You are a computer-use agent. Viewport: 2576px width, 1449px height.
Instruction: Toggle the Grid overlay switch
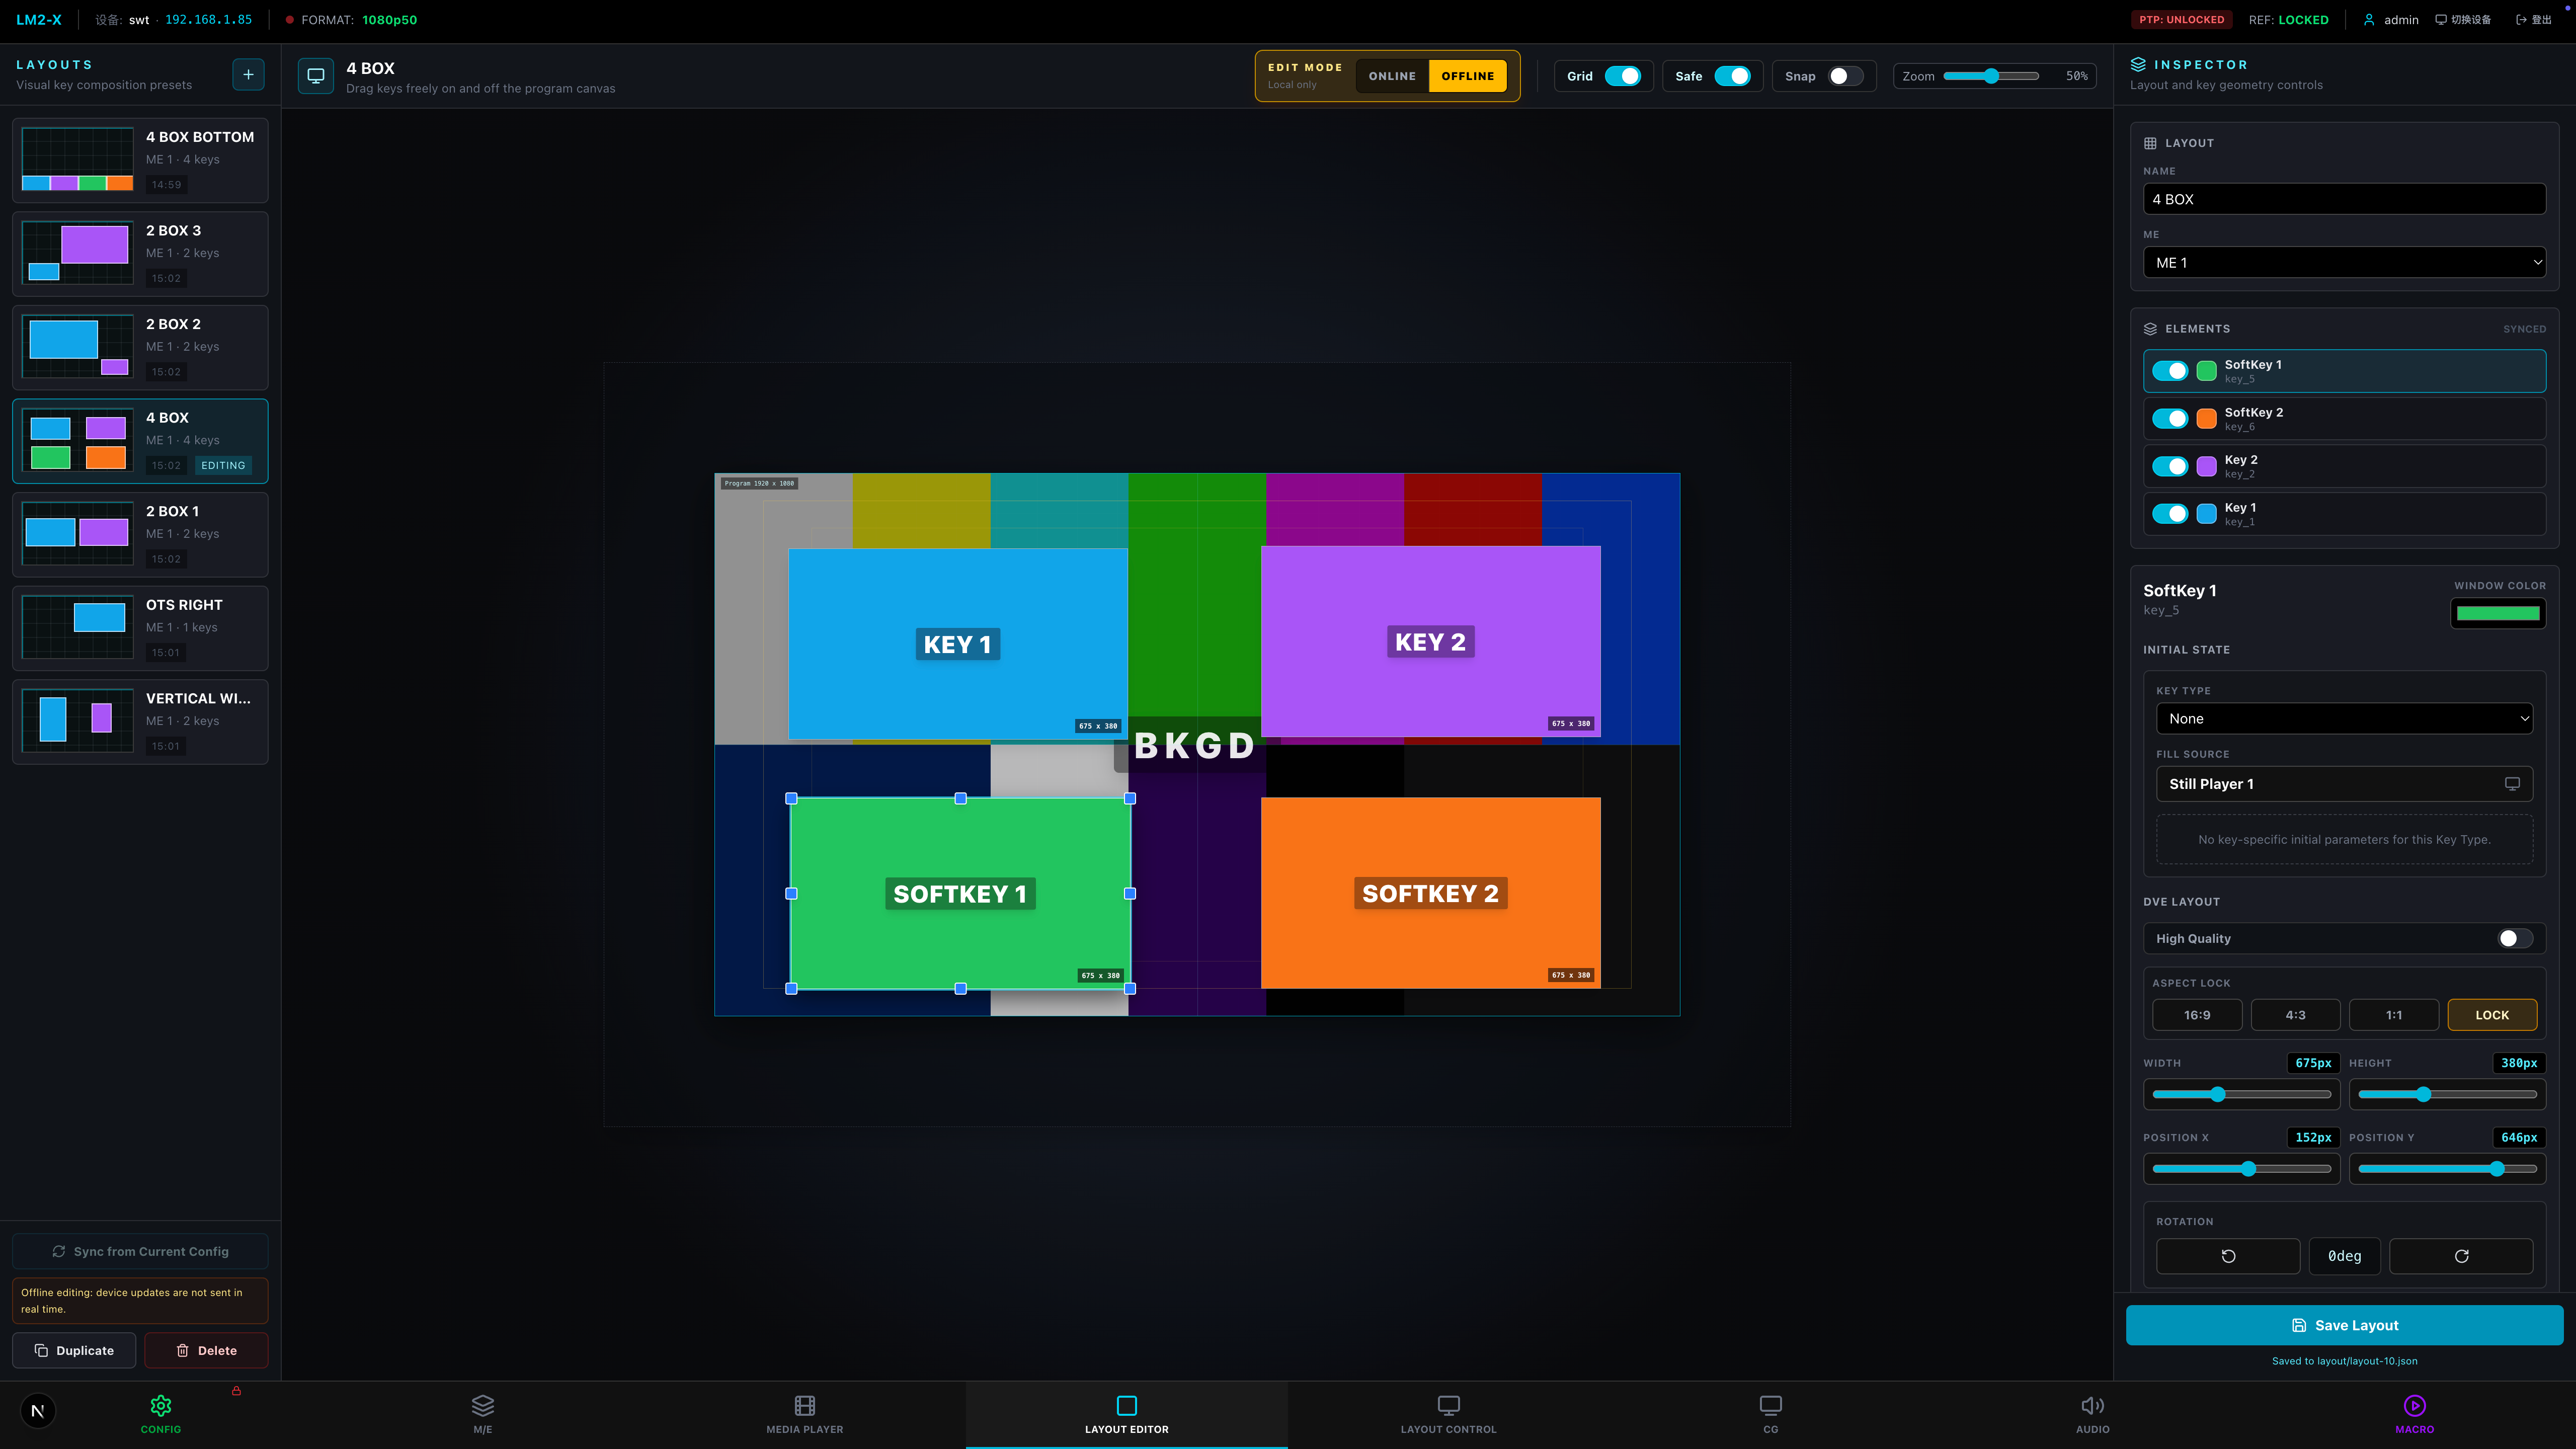[x=1622, y=76]
